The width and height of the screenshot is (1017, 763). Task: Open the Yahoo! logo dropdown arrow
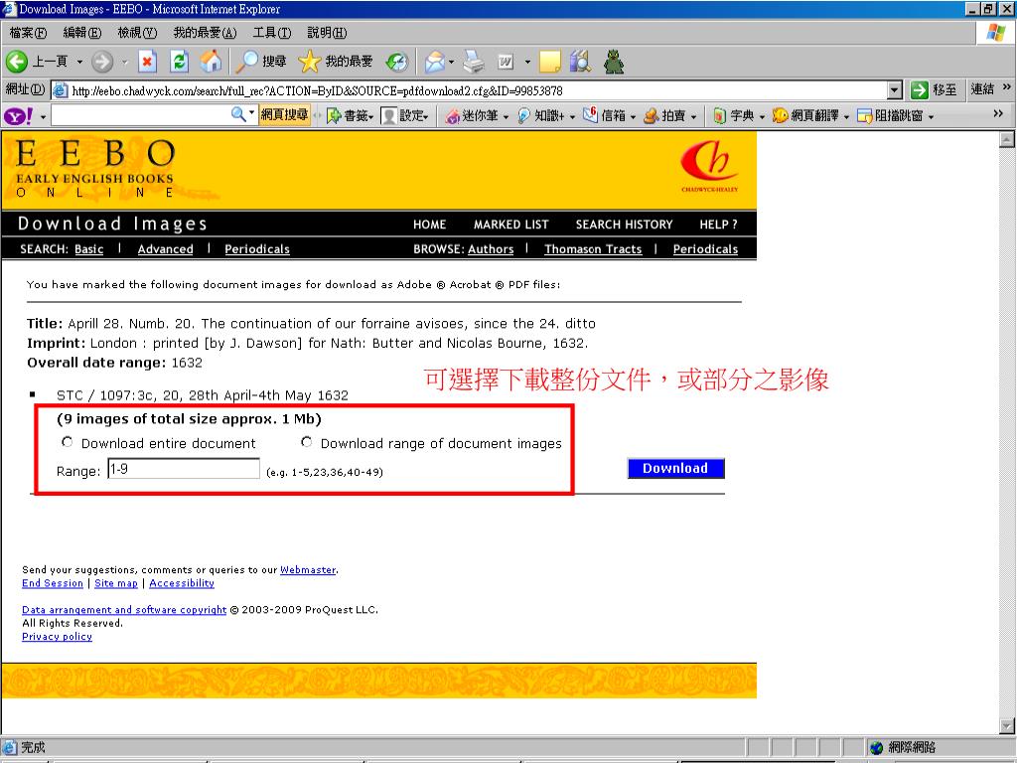43,117
